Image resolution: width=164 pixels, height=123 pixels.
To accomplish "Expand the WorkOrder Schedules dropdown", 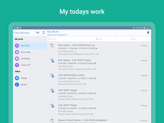I will point(57,35).
